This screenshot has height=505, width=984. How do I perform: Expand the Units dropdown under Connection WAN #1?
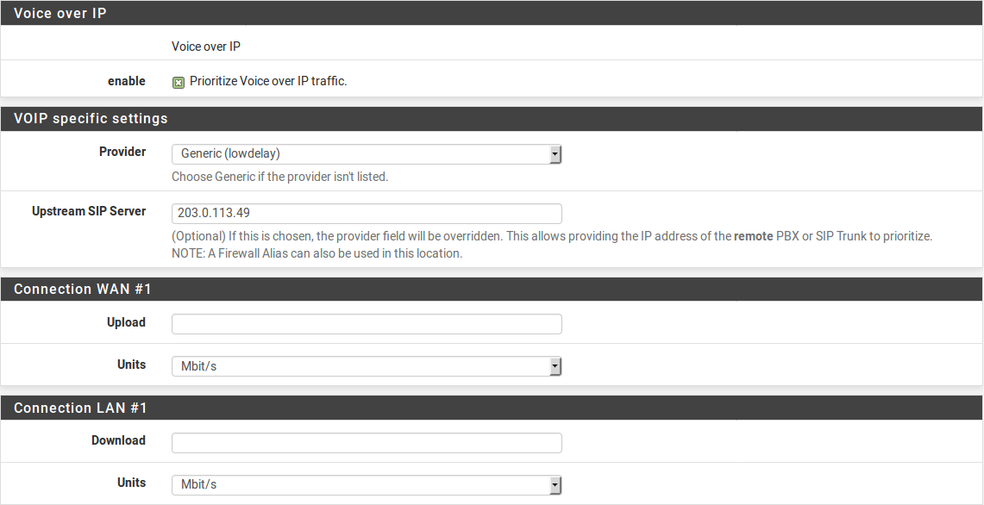[x=367, y=366]
